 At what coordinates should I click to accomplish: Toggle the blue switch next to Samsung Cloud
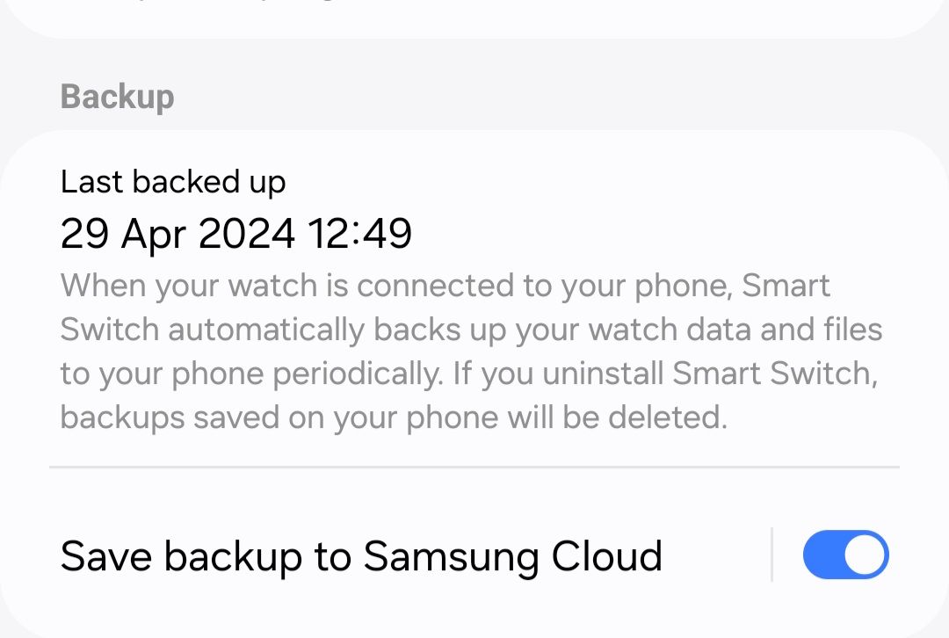[844, 555]
